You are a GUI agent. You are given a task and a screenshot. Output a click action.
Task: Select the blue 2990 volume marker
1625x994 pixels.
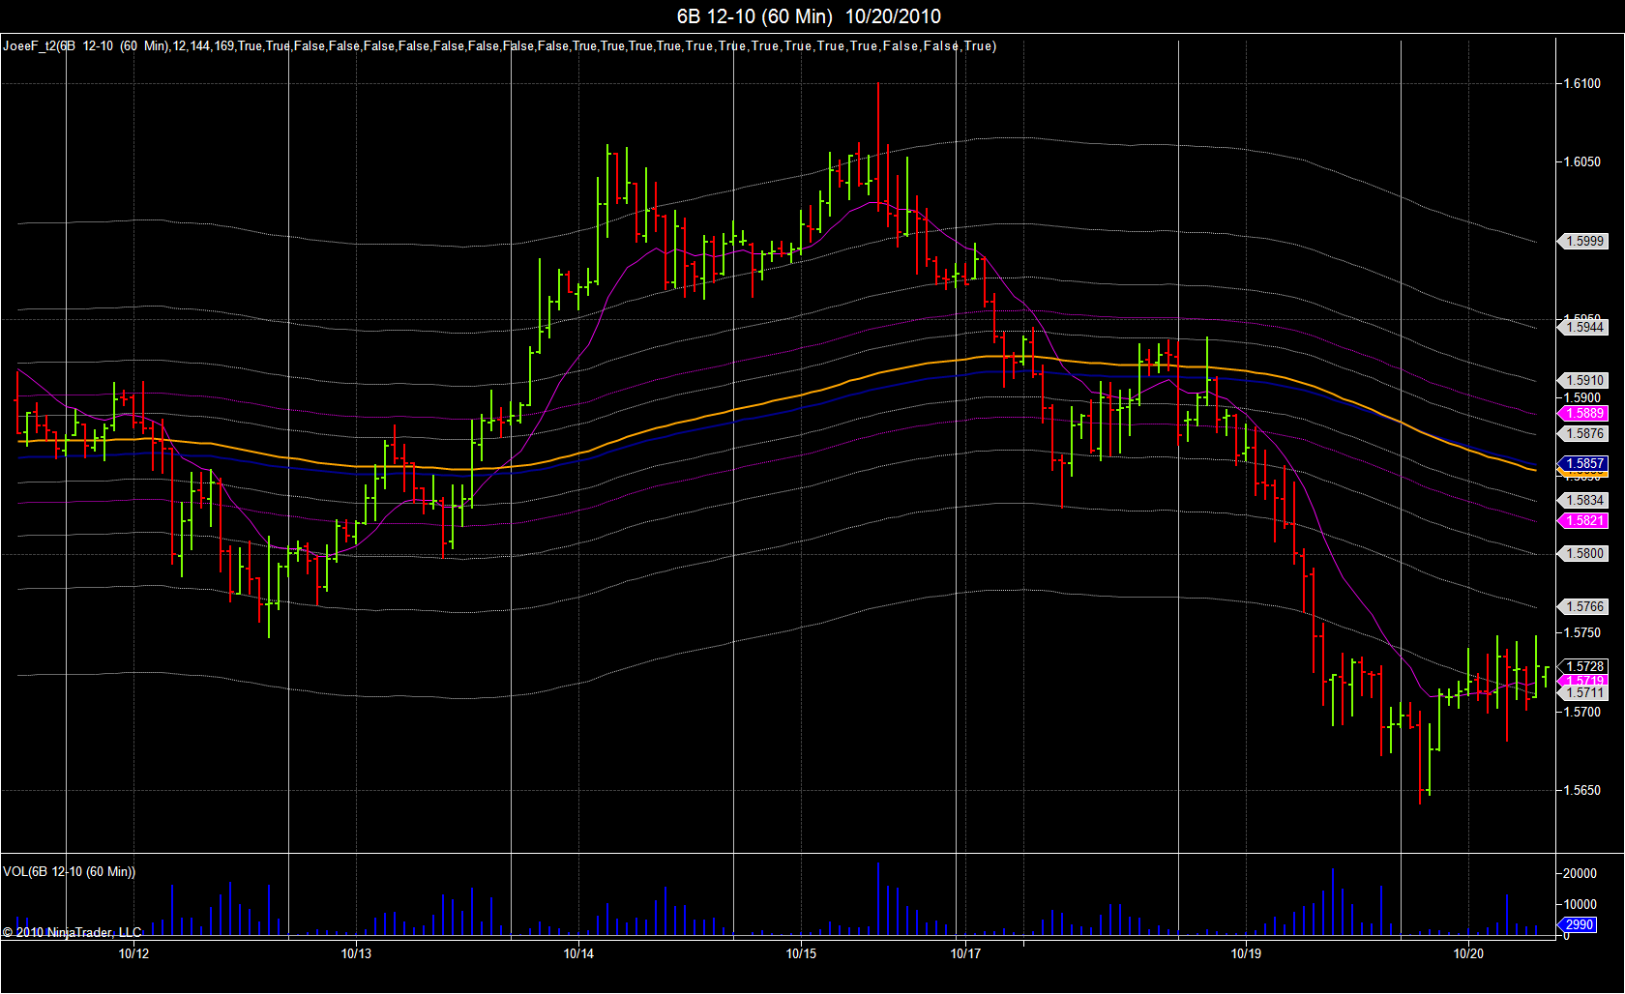(x=1578, y=924)
